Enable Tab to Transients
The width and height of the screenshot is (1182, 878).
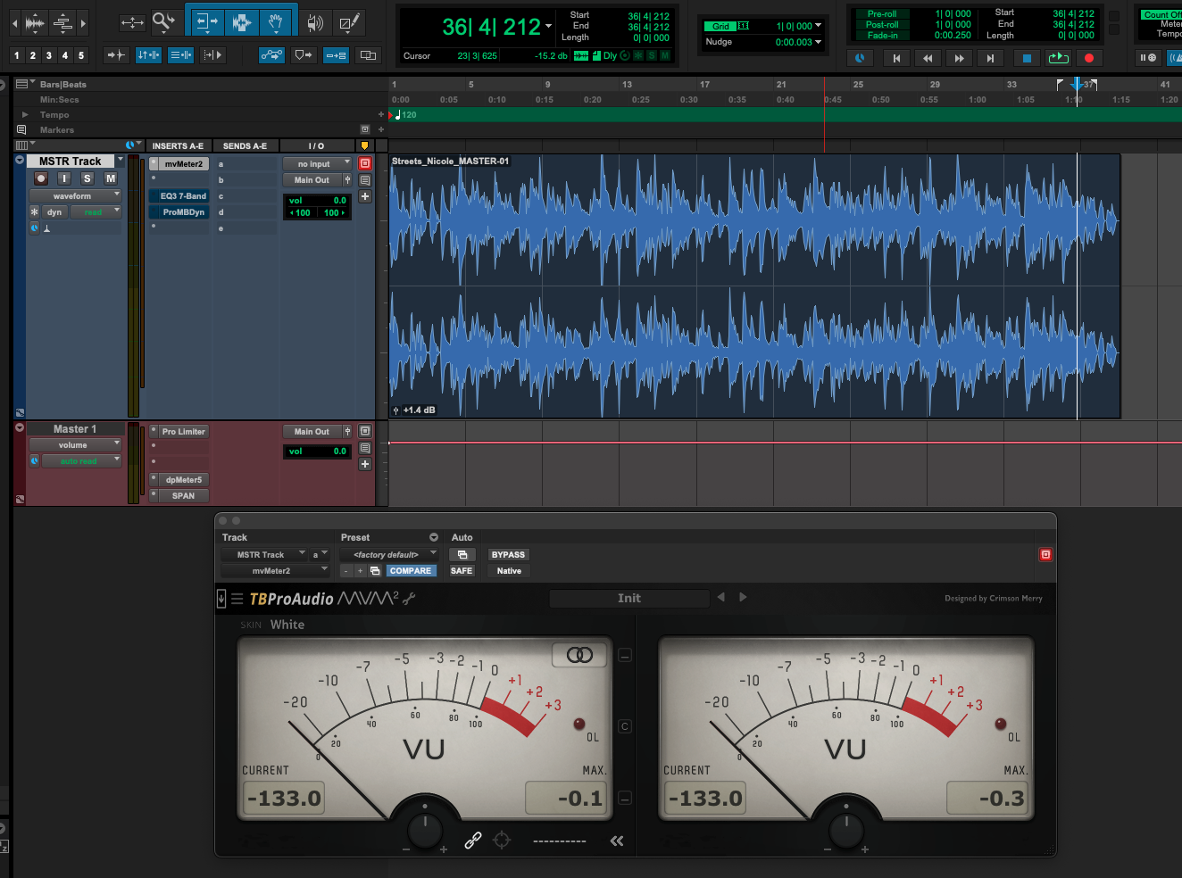[117, 54]
